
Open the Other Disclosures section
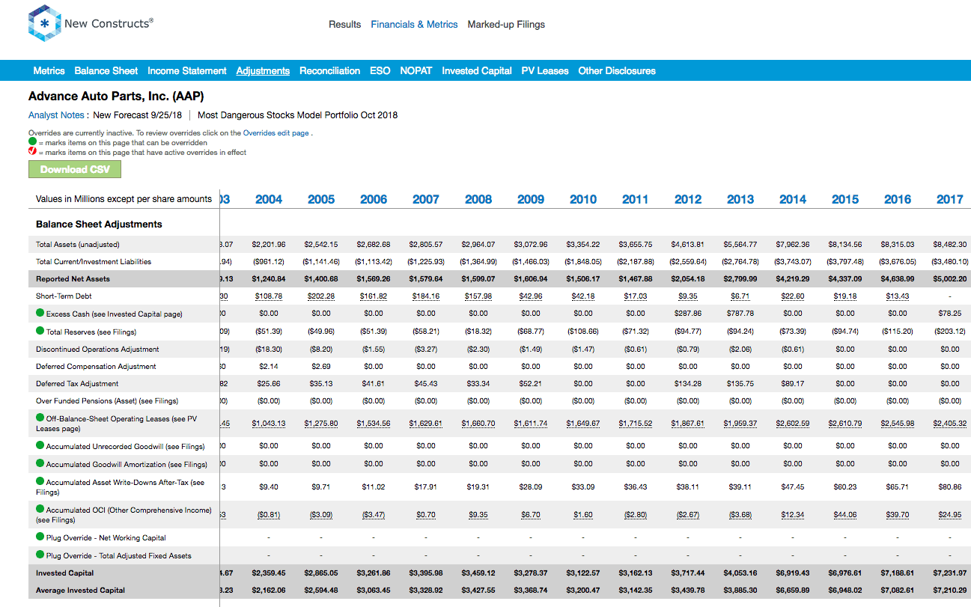coord(617,71)
